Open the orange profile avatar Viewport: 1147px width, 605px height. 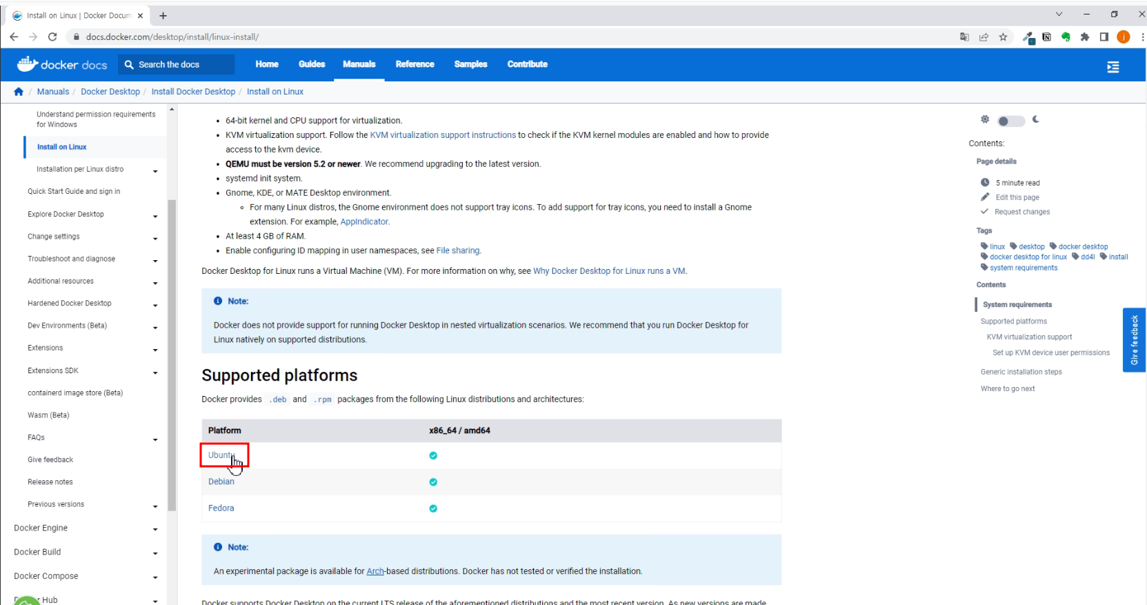coord(1124,37)
